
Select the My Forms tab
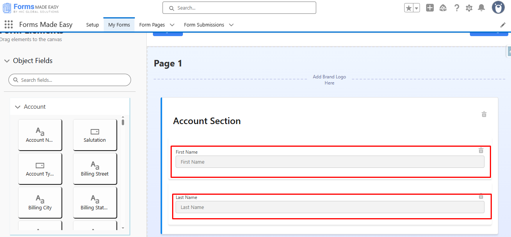coord(119,25)
